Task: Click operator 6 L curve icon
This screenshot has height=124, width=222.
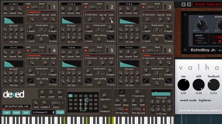Action: click(146, 81)
